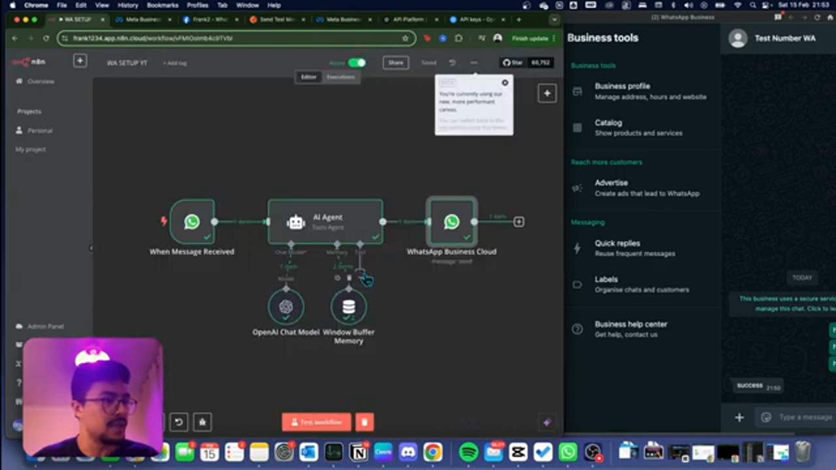Screen dimensions: 836x470
Task: Open the WhatsApp Business Cloud node
Action: tap(451, 222)
